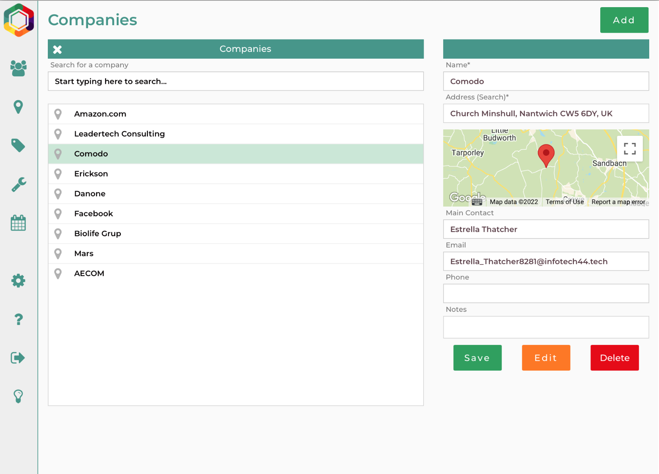The image size is (659, 474).
Task: Select Leadertech Consulting in the list
Action: pyautogui.click(x=236, y=134)
